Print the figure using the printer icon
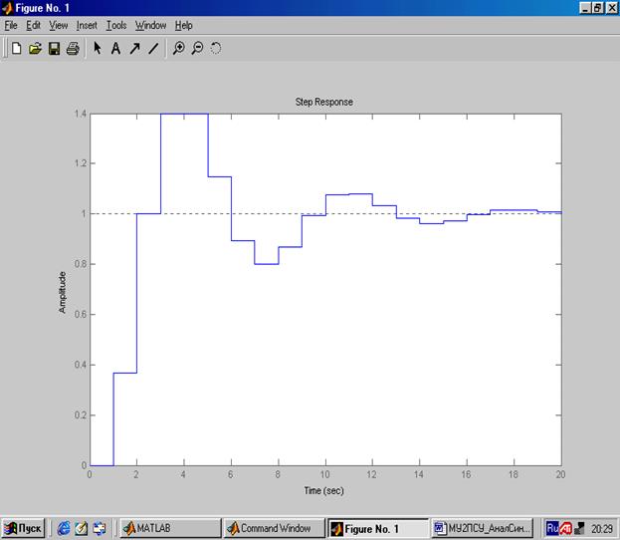Image resolution: width=620 pixels, height=540 pixels. 72,48
